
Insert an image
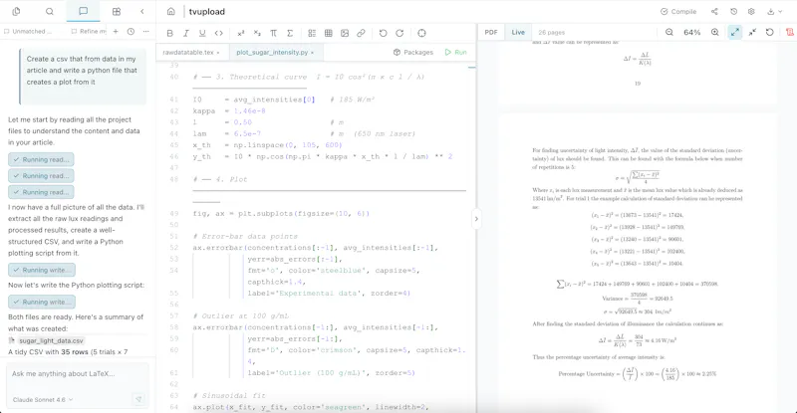click(345, 33)
